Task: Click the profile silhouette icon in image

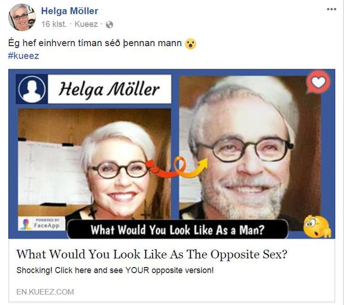Action: [32, 89]
